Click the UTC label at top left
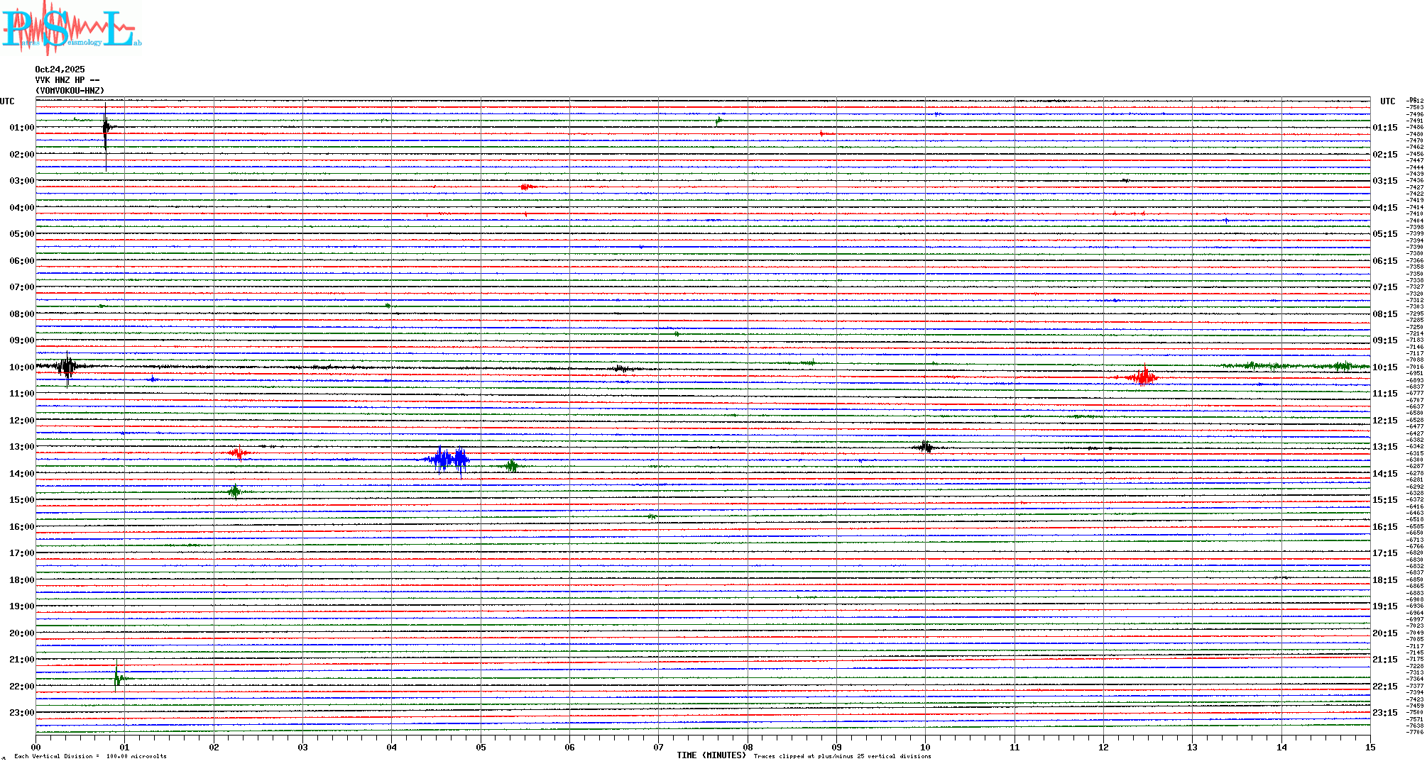Image resolution: width=1427 pixels, height=766 pixels. pyautogui.click(x=7, y=101)
